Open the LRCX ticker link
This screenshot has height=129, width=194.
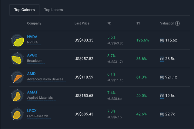32,111
